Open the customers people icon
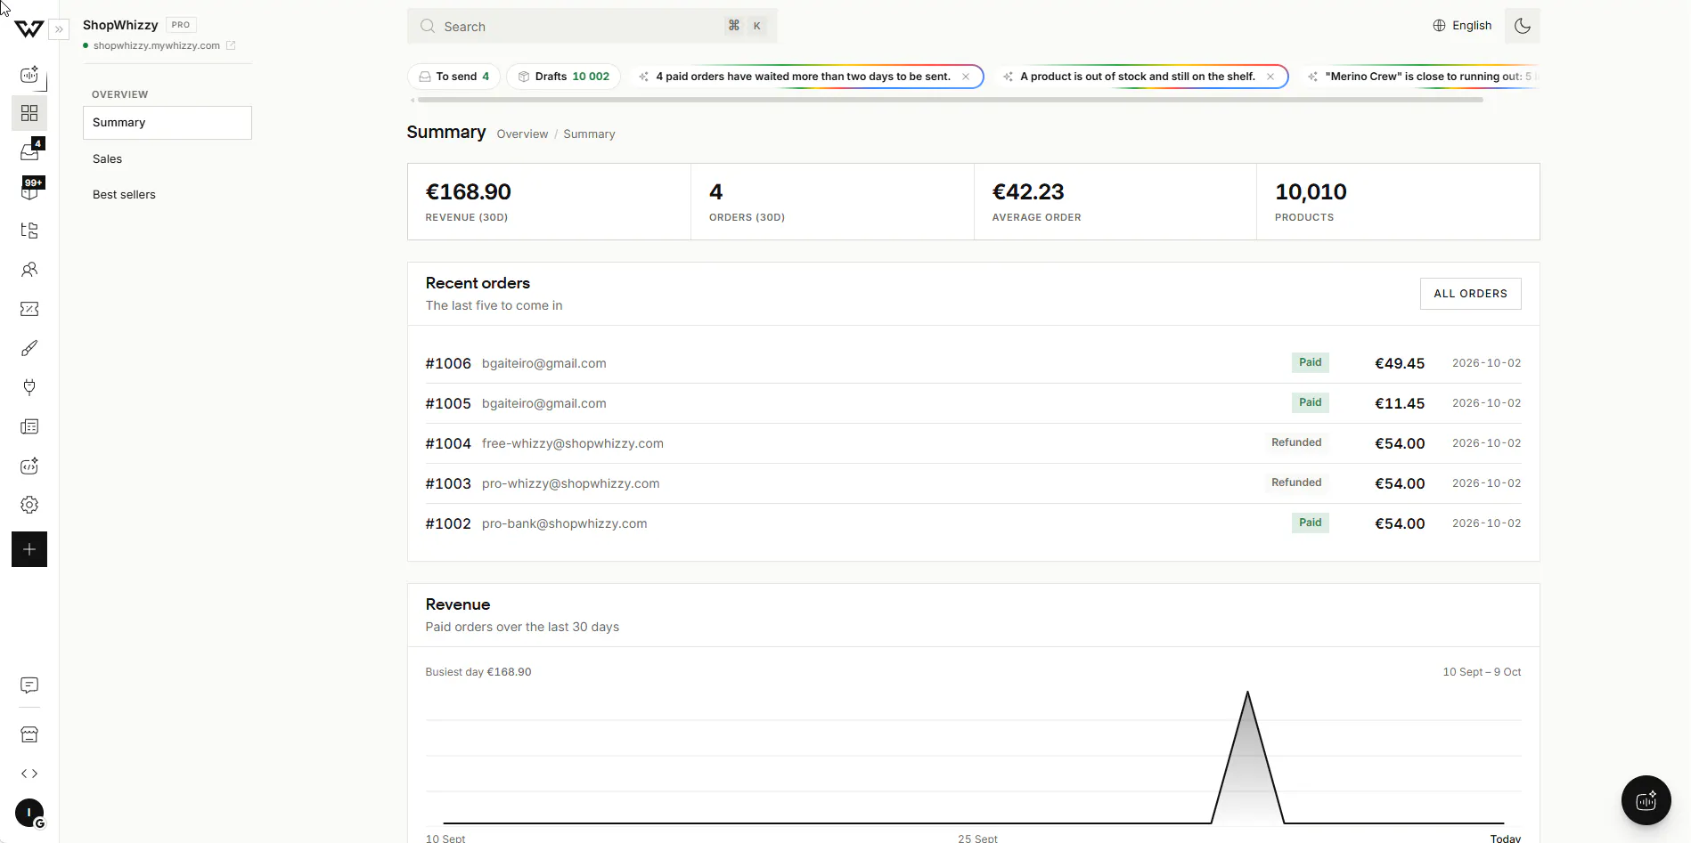The height and width of the screenshot is (843, 1691). (x=29, y=270)
